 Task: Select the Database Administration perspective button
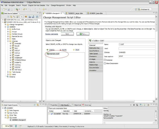(x=145, y=9)
